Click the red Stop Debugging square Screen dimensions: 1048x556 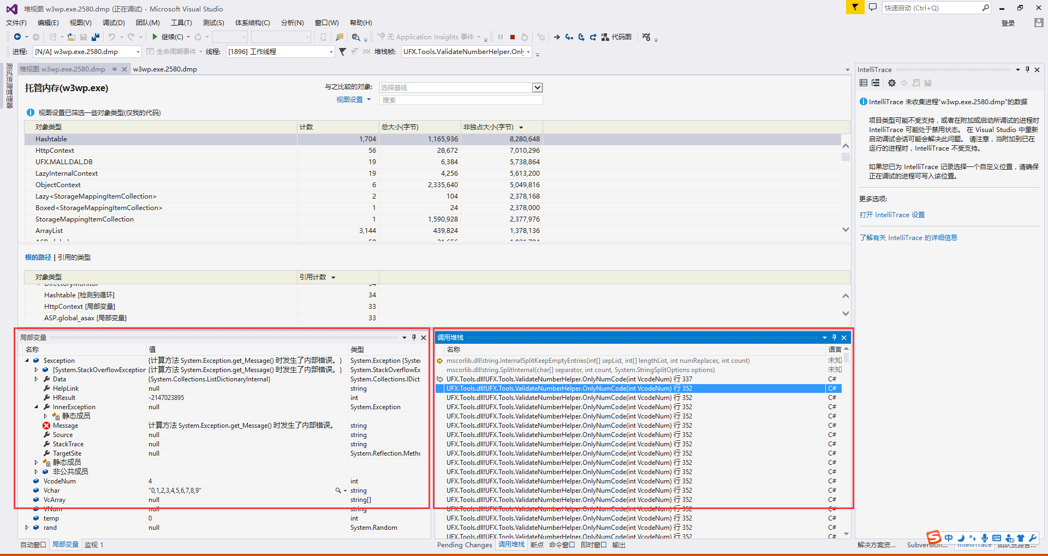pyautogui.click(x=512, y=37)
